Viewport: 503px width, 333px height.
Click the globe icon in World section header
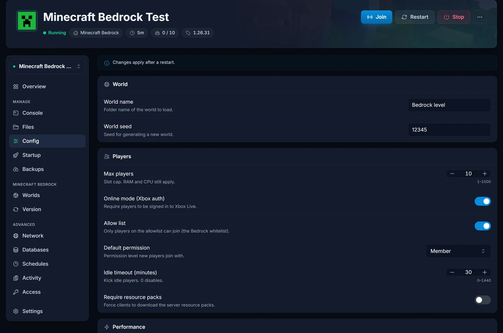[x=107, y=84]
